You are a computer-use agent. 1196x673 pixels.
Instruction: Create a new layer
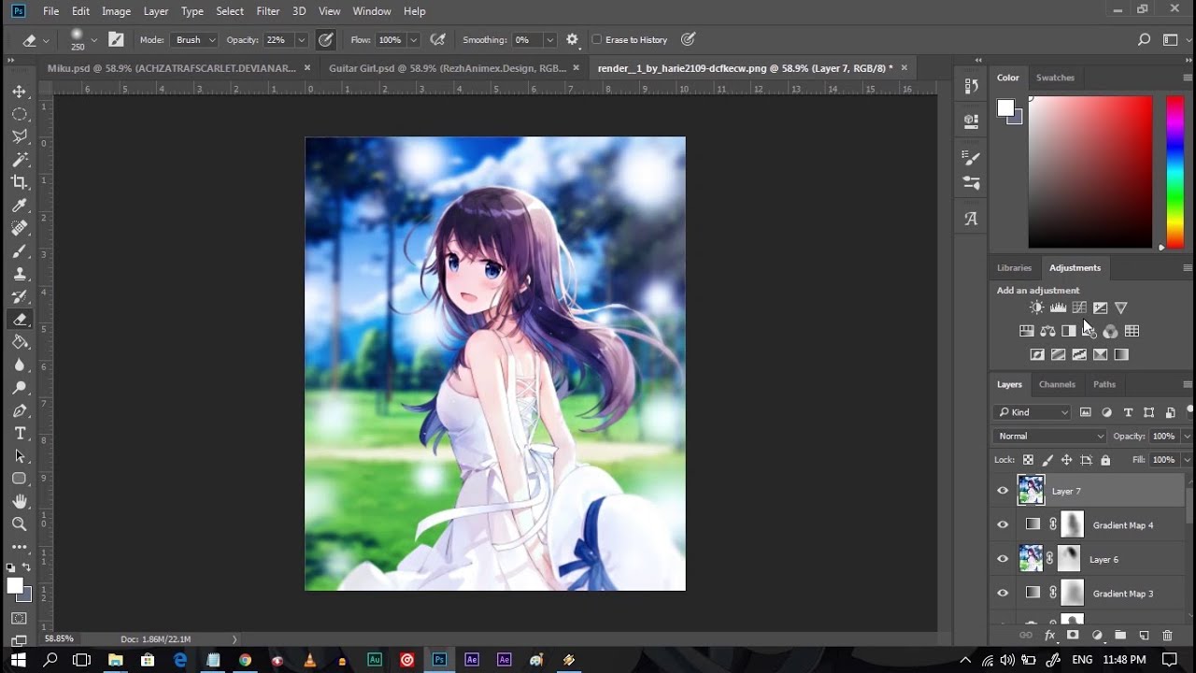tap(1144, 636)
